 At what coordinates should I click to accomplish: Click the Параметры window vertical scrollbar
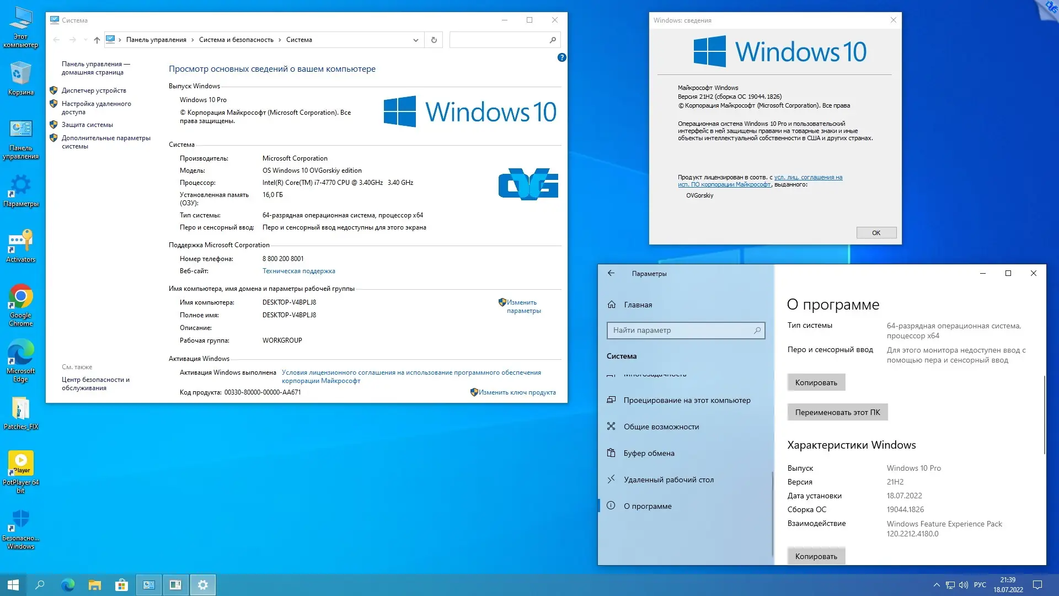pos(1044,414)
